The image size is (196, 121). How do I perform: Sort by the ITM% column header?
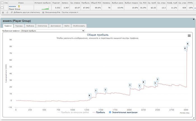190,3
